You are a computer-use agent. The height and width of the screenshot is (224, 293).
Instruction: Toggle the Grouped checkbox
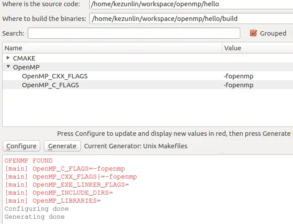tap(253, 33)
